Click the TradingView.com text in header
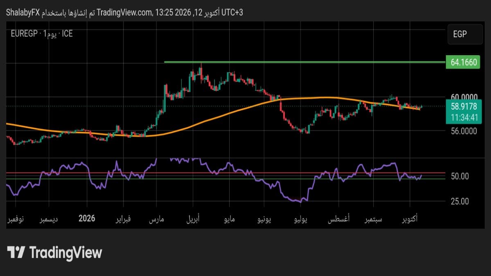The width and height of the screenshot is (491, 276). 124,13
